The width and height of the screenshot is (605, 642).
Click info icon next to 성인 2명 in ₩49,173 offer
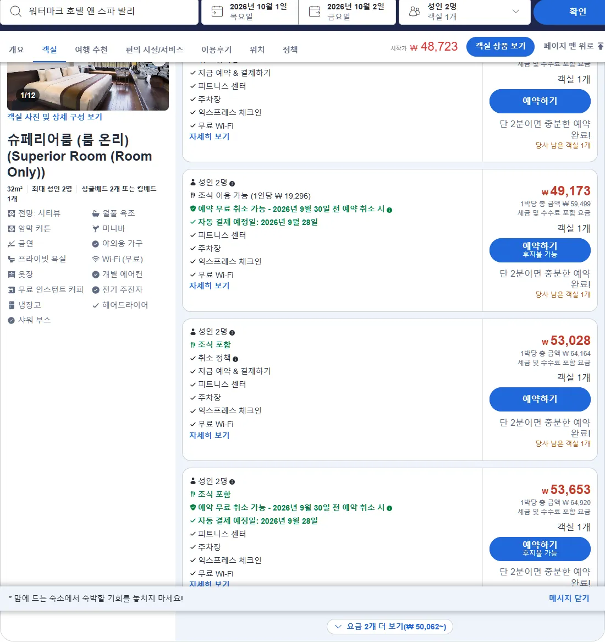tap(232, 183)
